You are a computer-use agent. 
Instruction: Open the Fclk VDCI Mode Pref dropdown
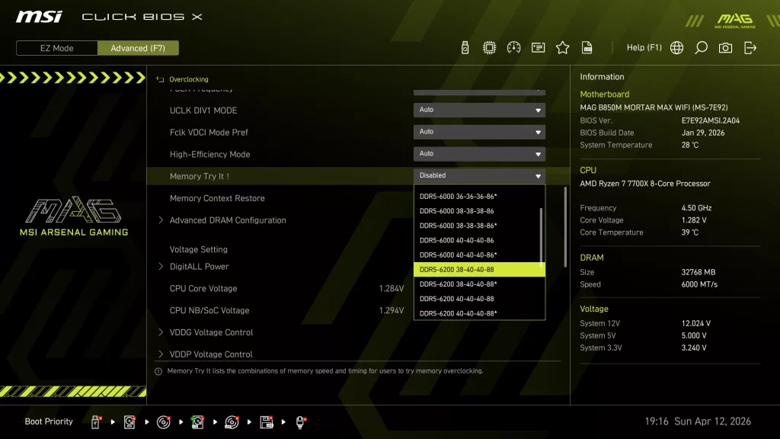click(x=479, y=132)
